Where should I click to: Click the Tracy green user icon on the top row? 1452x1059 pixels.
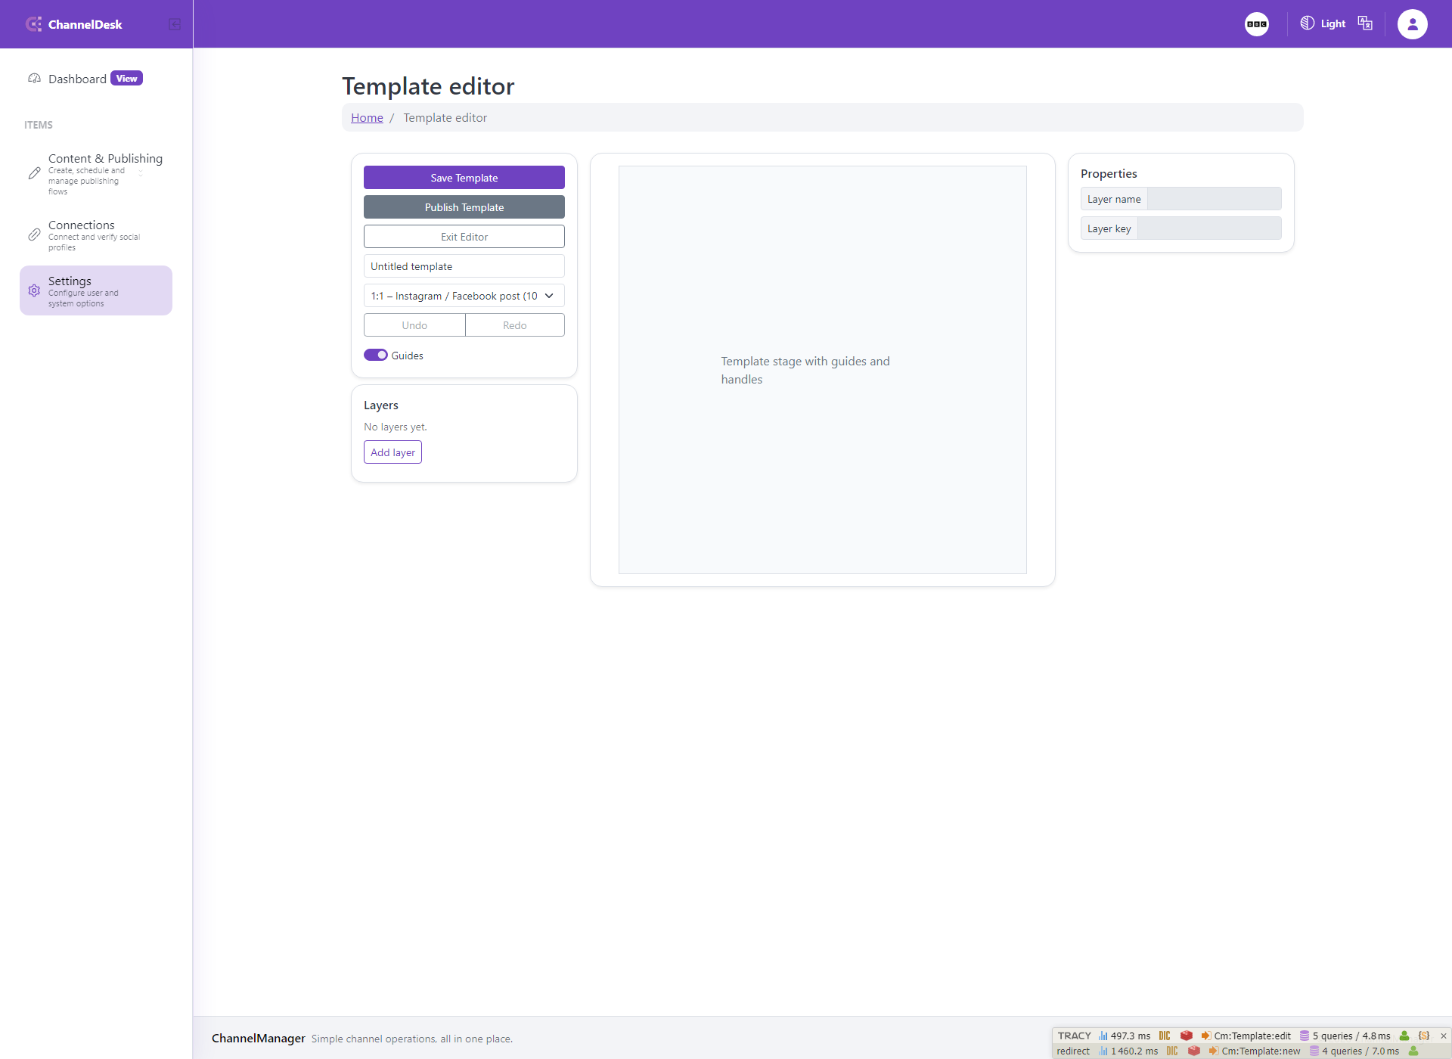click(1404, 1036)
